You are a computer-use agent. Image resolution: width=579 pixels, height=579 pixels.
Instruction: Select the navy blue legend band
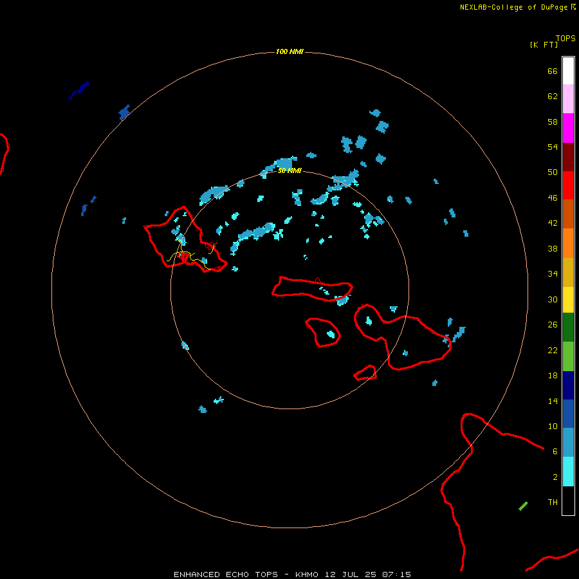(x=568, y=385)
